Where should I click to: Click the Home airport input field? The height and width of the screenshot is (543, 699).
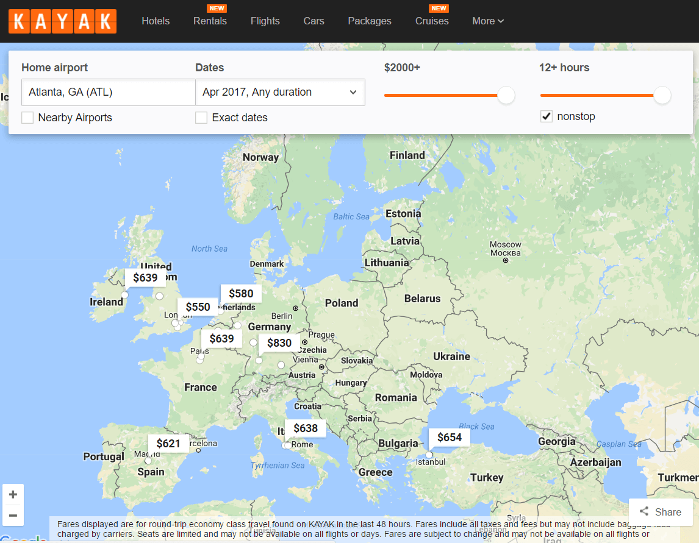(x=108, y=92)
